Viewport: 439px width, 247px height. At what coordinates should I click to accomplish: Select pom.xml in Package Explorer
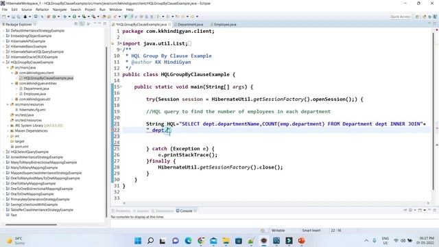[21, 146]
